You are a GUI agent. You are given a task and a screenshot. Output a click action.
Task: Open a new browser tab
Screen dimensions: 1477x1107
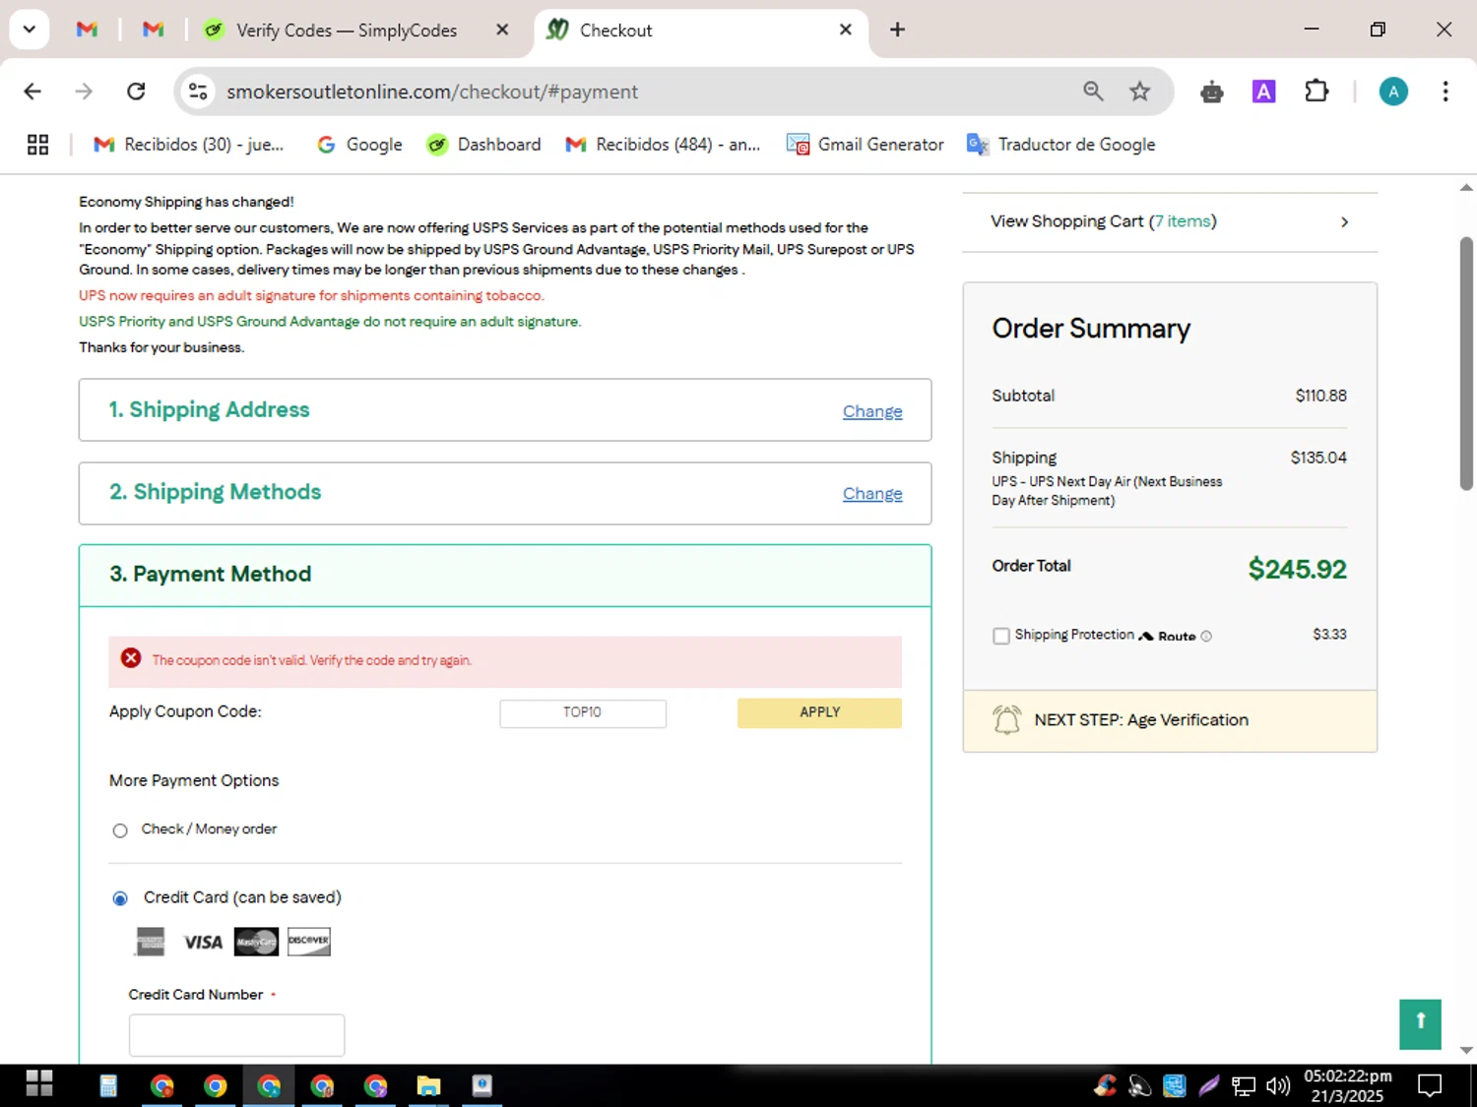pos(897,30)
